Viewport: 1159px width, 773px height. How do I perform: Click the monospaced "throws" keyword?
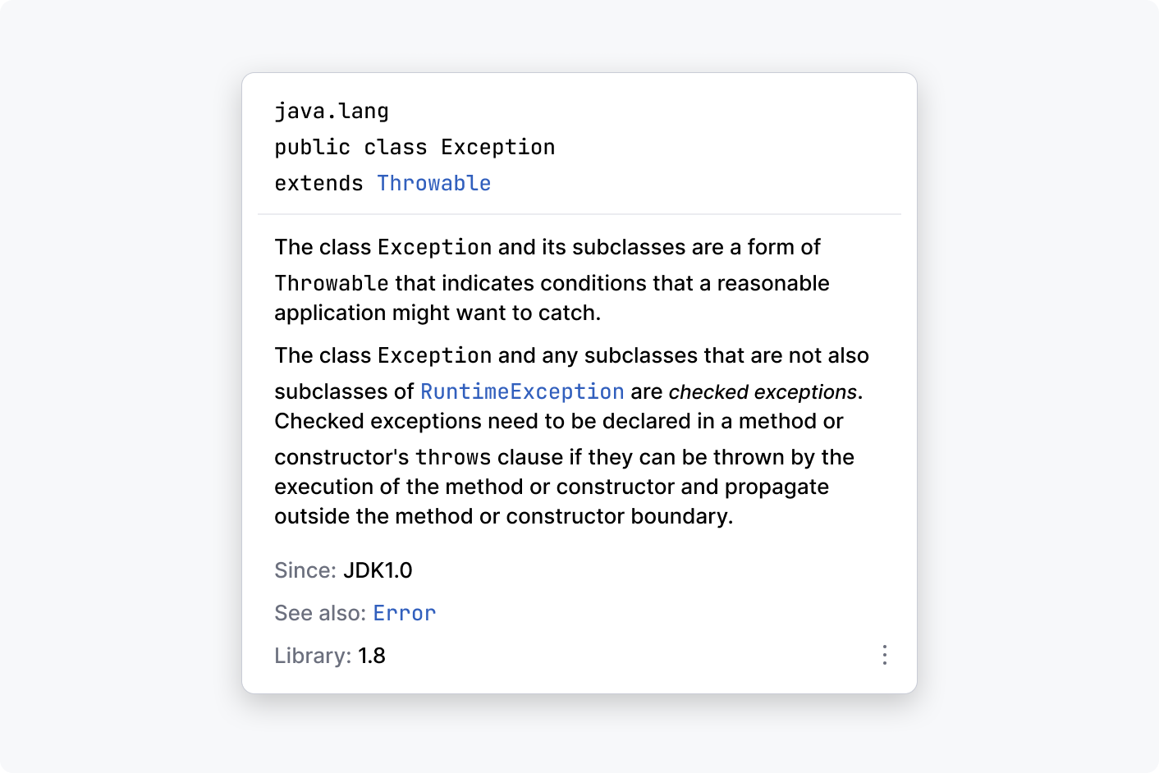[x=453, y=457]
